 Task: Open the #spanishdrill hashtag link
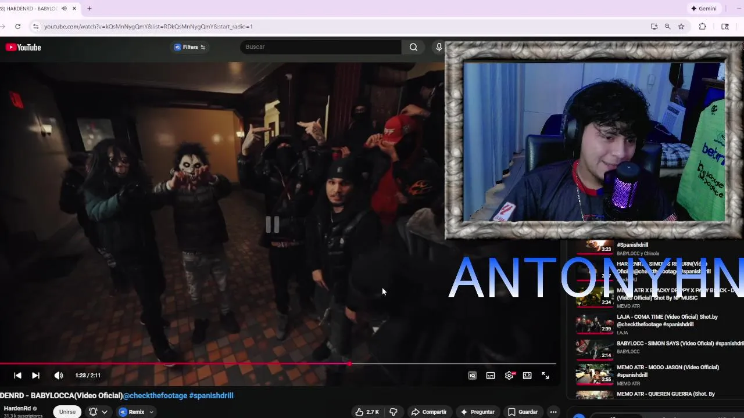point(211,395)
